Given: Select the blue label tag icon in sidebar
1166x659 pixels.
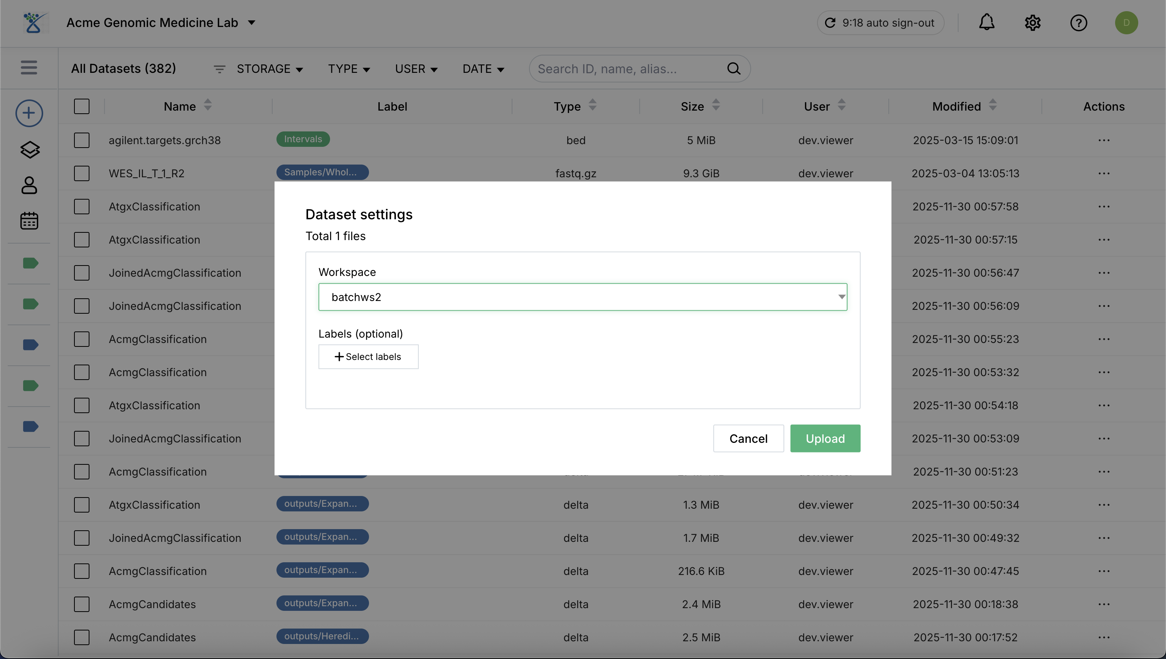Looking at the screenshot, I should (x=30, y=345).
